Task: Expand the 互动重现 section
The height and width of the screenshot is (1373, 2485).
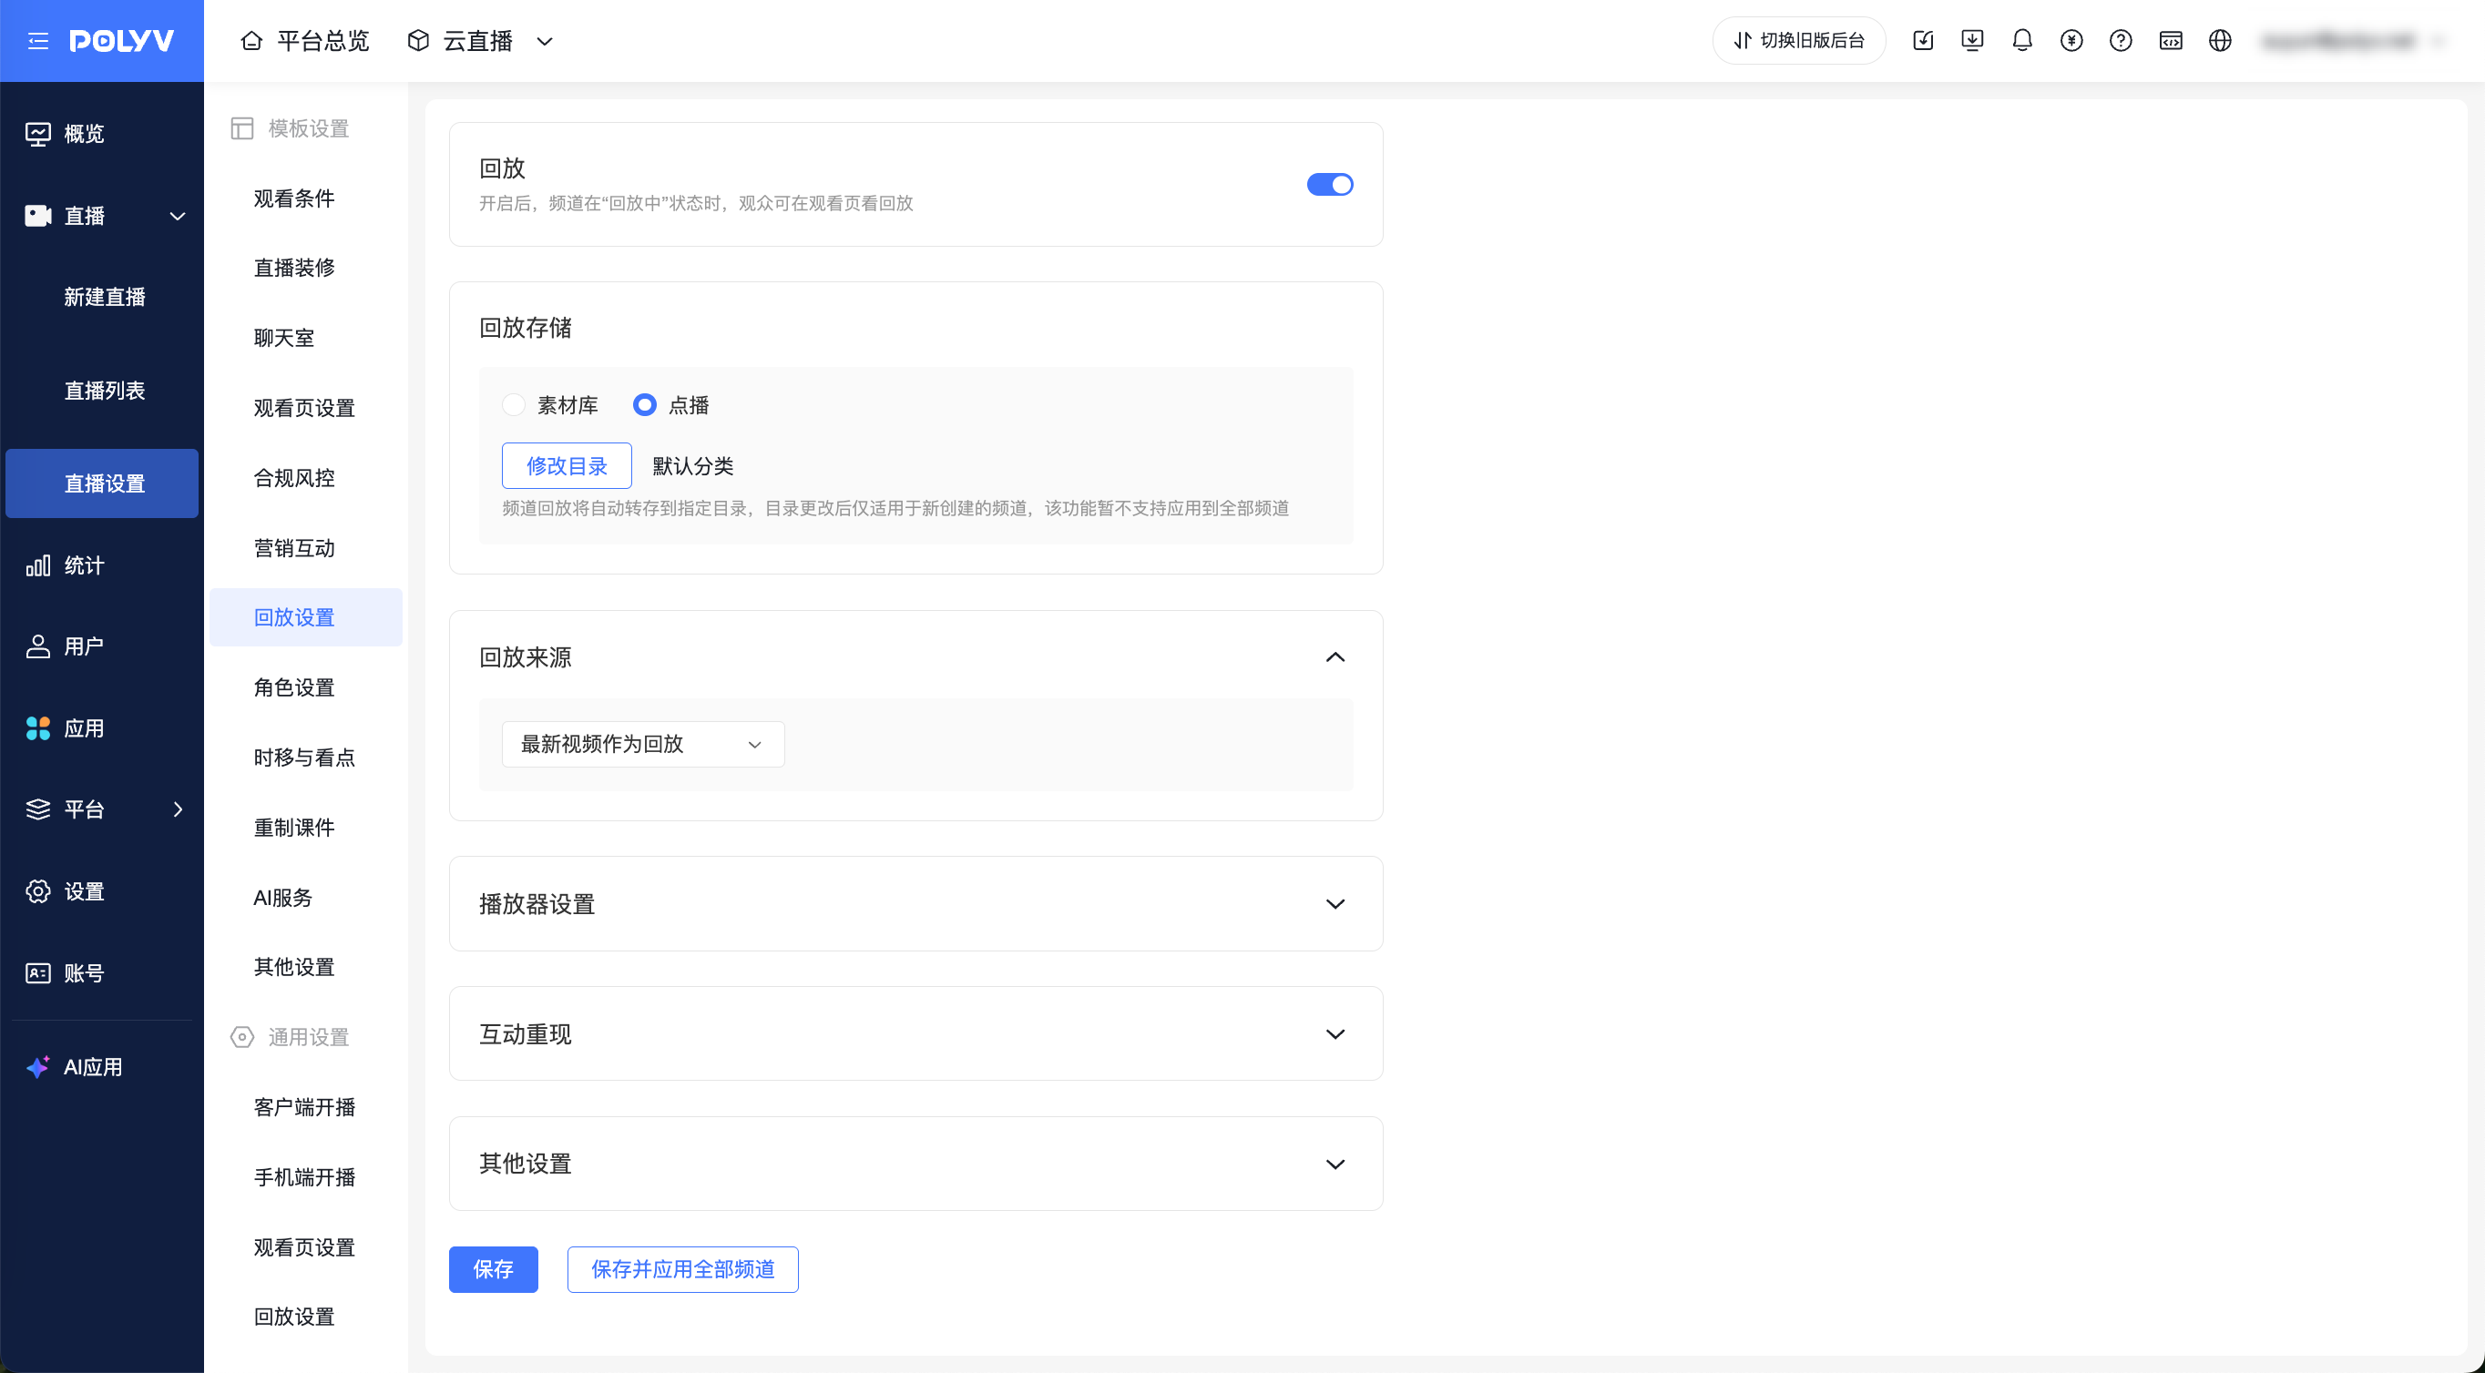Action: click(x=1335, y=1033)
